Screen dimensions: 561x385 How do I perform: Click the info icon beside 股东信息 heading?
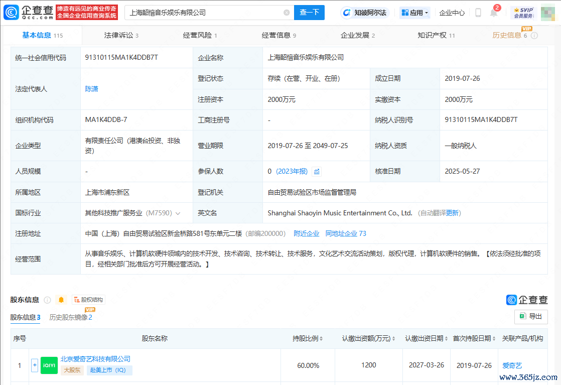click(47, 300)
